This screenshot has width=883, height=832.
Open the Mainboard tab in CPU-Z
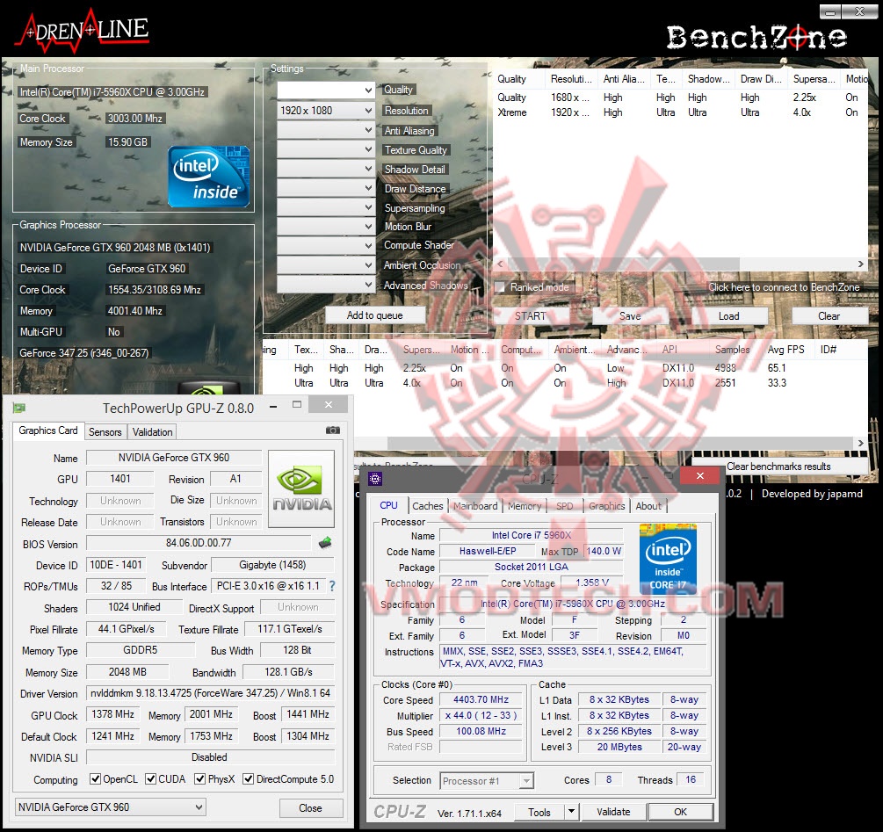tap(476, 505)
